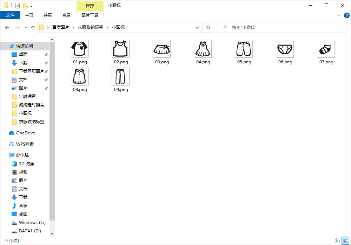Open the 文件 menu tab
The height and width of the screenshot is (245, 351).
point(10,15)
